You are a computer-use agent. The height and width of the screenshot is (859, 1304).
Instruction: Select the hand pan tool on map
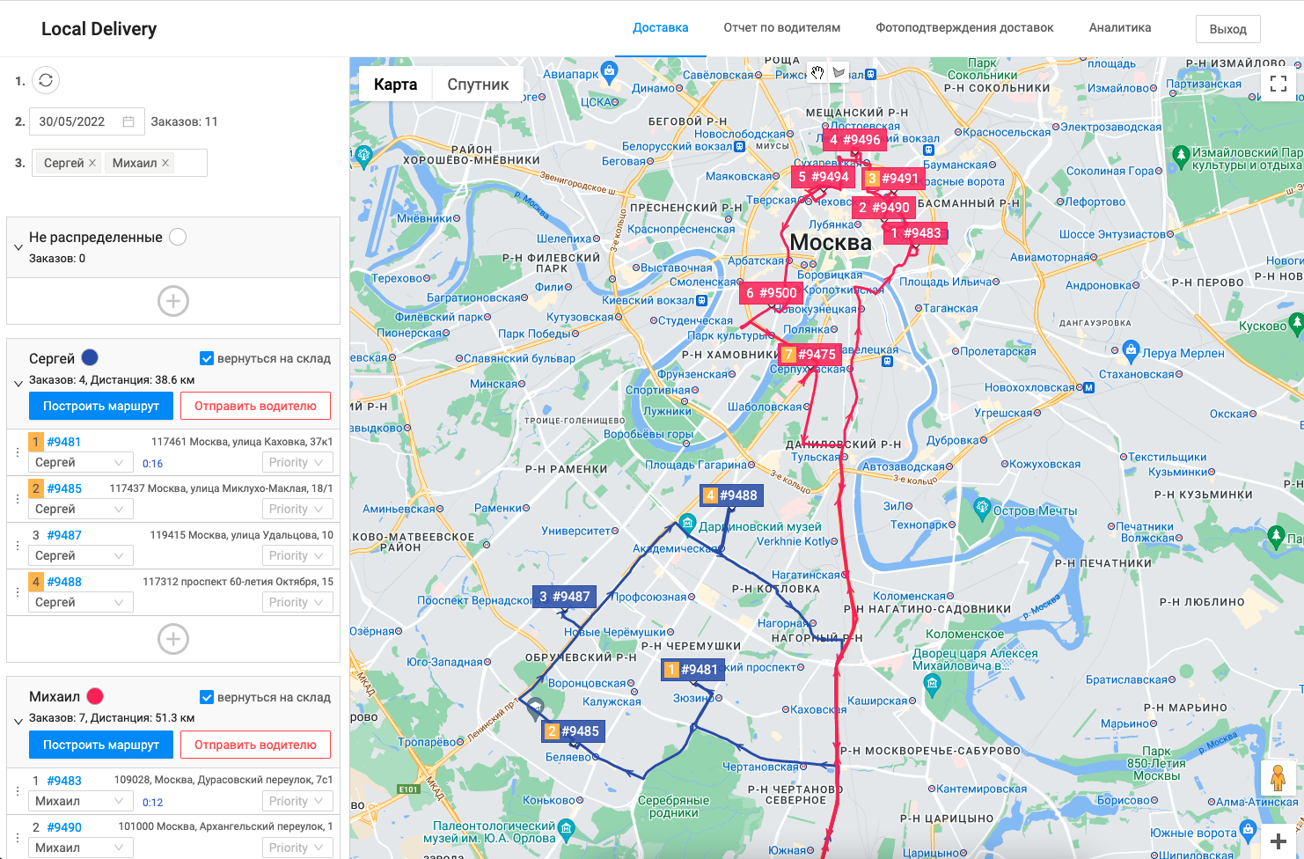click(x=817, y=73)
